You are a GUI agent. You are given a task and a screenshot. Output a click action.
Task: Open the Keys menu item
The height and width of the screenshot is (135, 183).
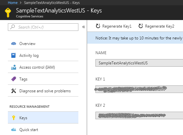(43, 118)
